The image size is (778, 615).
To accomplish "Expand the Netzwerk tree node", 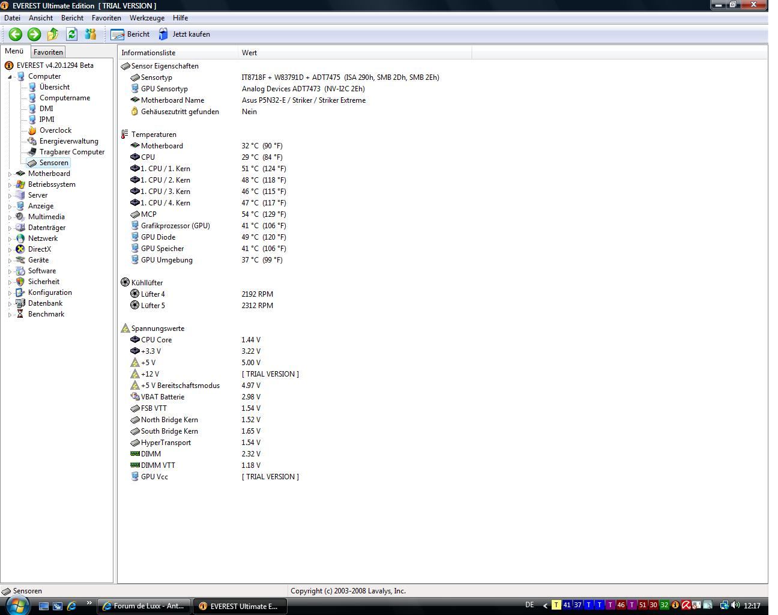I will point(10,239).
